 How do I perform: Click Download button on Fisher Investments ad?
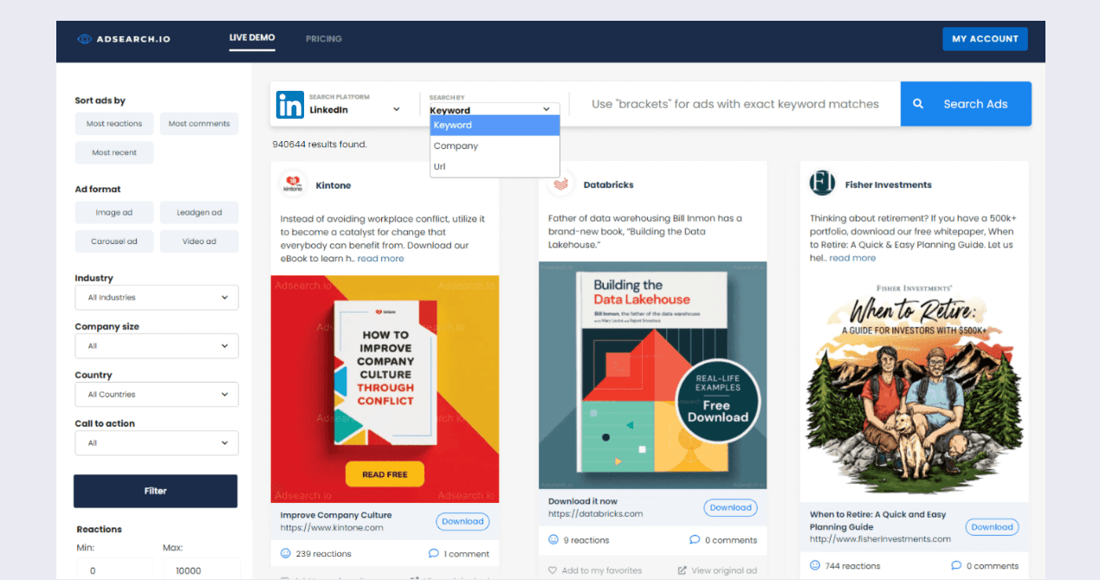tap(992, 527)
